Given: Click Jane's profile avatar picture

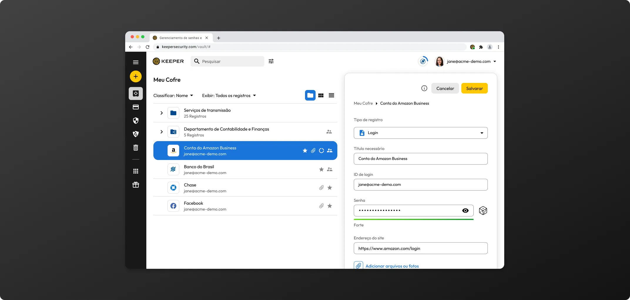Looking at the screenshot, I should pos(439,61).
